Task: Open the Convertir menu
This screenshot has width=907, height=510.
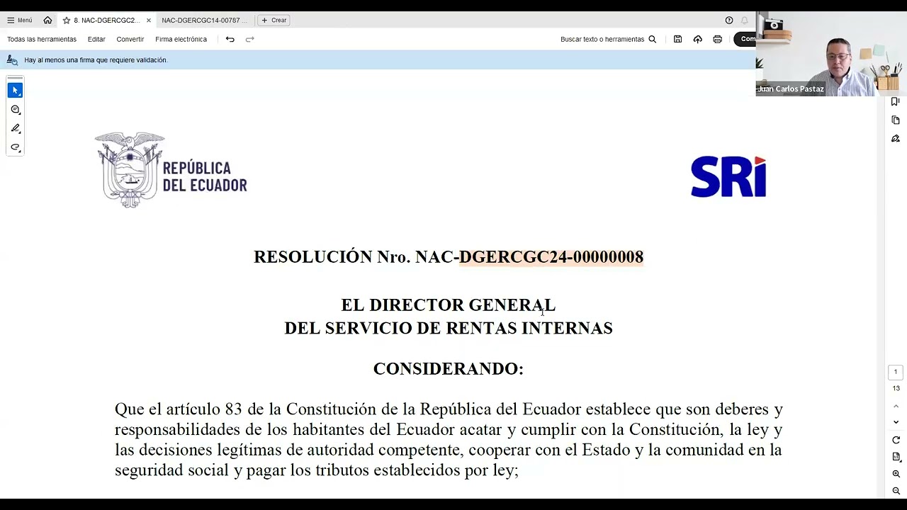Action: pyautogui.click(x=130, y=40)
